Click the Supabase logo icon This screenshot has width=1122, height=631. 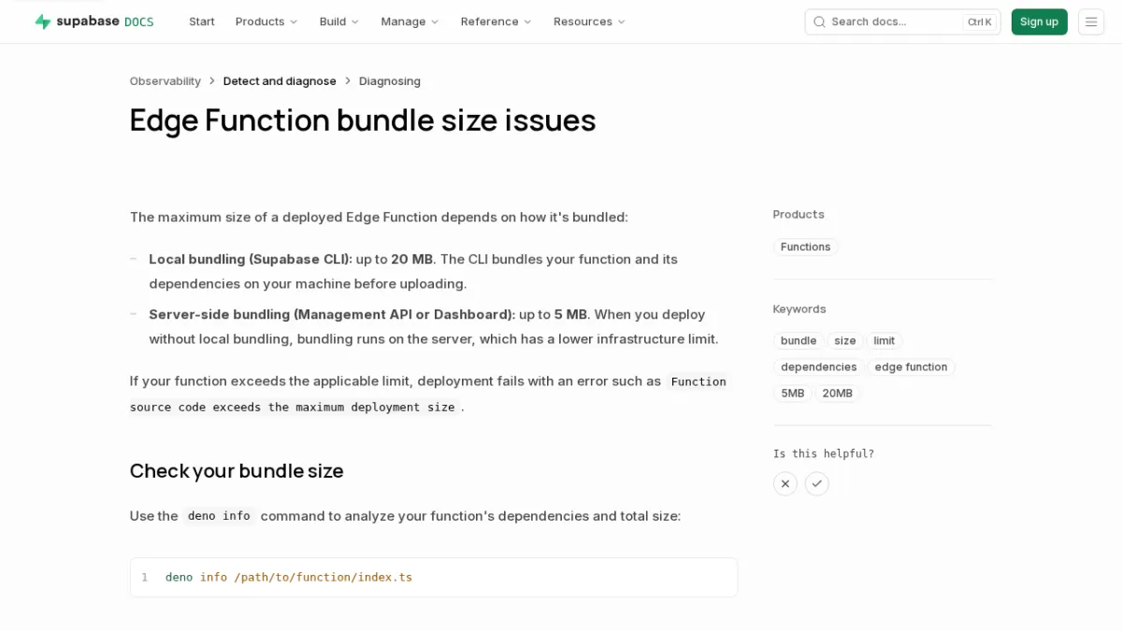pyautogui.click(x=43, y=22)
